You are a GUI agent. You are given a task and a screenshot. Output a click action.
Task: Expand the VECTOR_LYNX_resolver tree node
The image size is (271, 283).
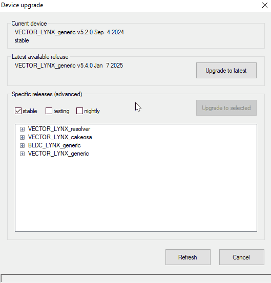tap(22, 129)
